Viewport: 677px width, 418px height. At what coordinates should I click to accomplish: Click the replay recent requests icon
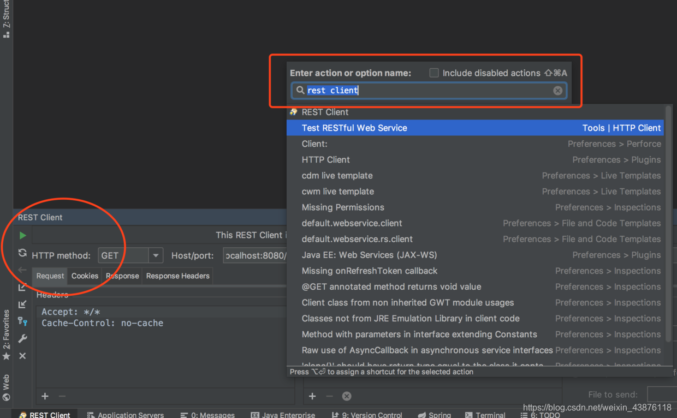click(22, 253)
